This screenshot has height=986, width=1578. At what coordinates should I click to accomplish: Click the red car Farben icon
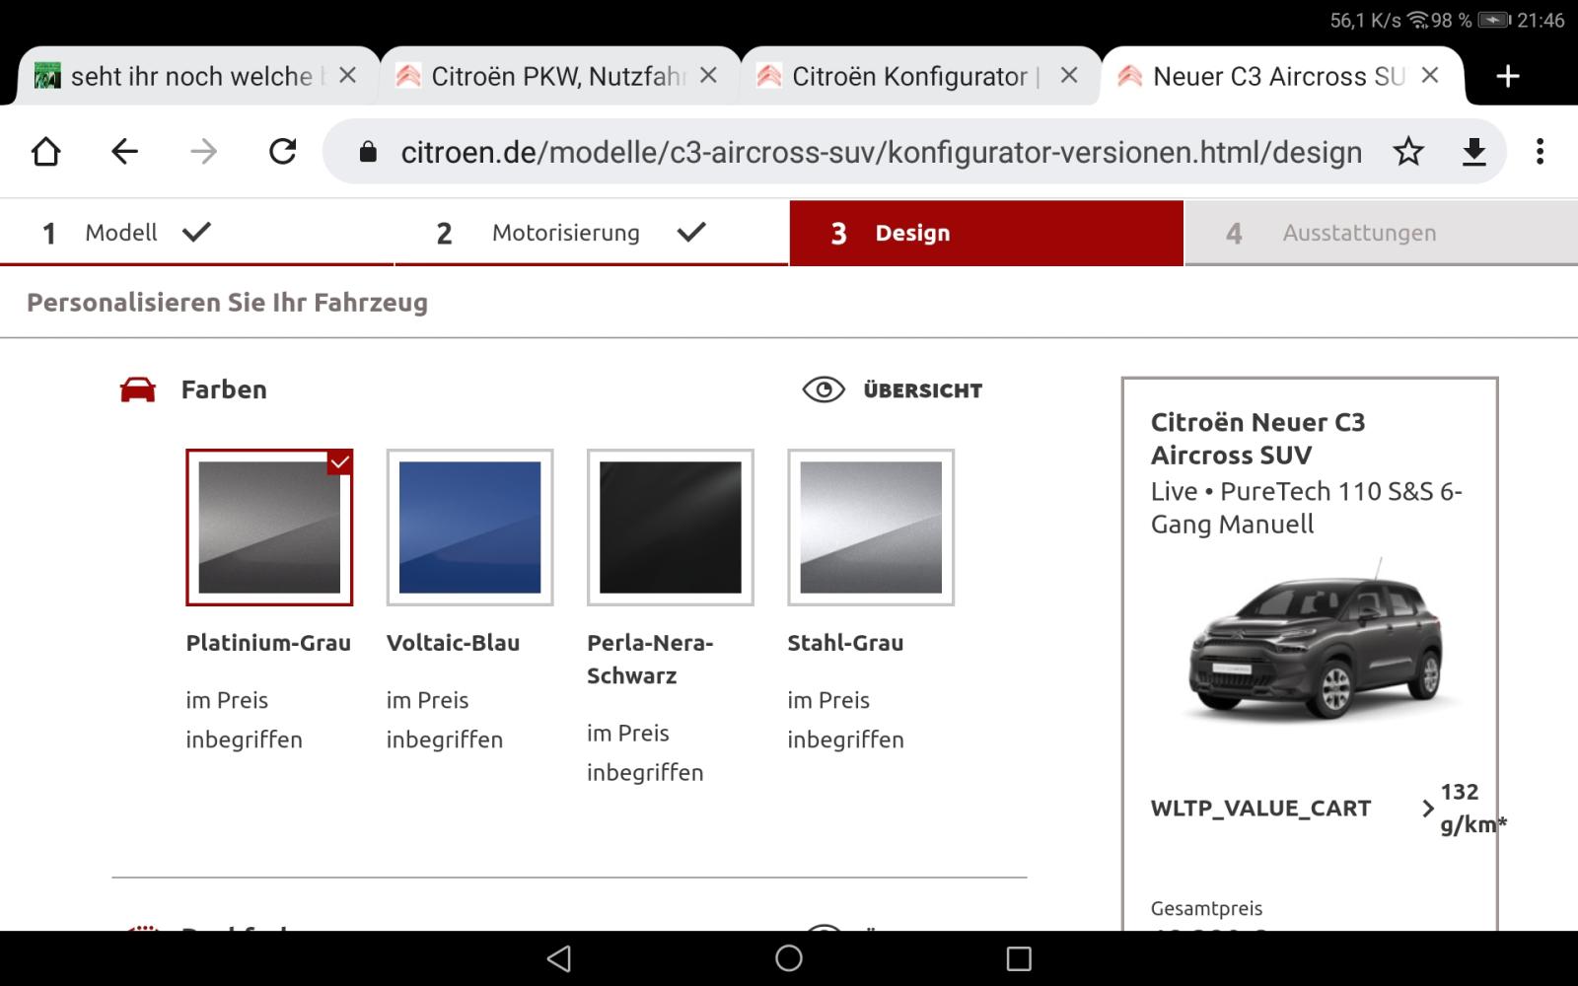point(138,389)
